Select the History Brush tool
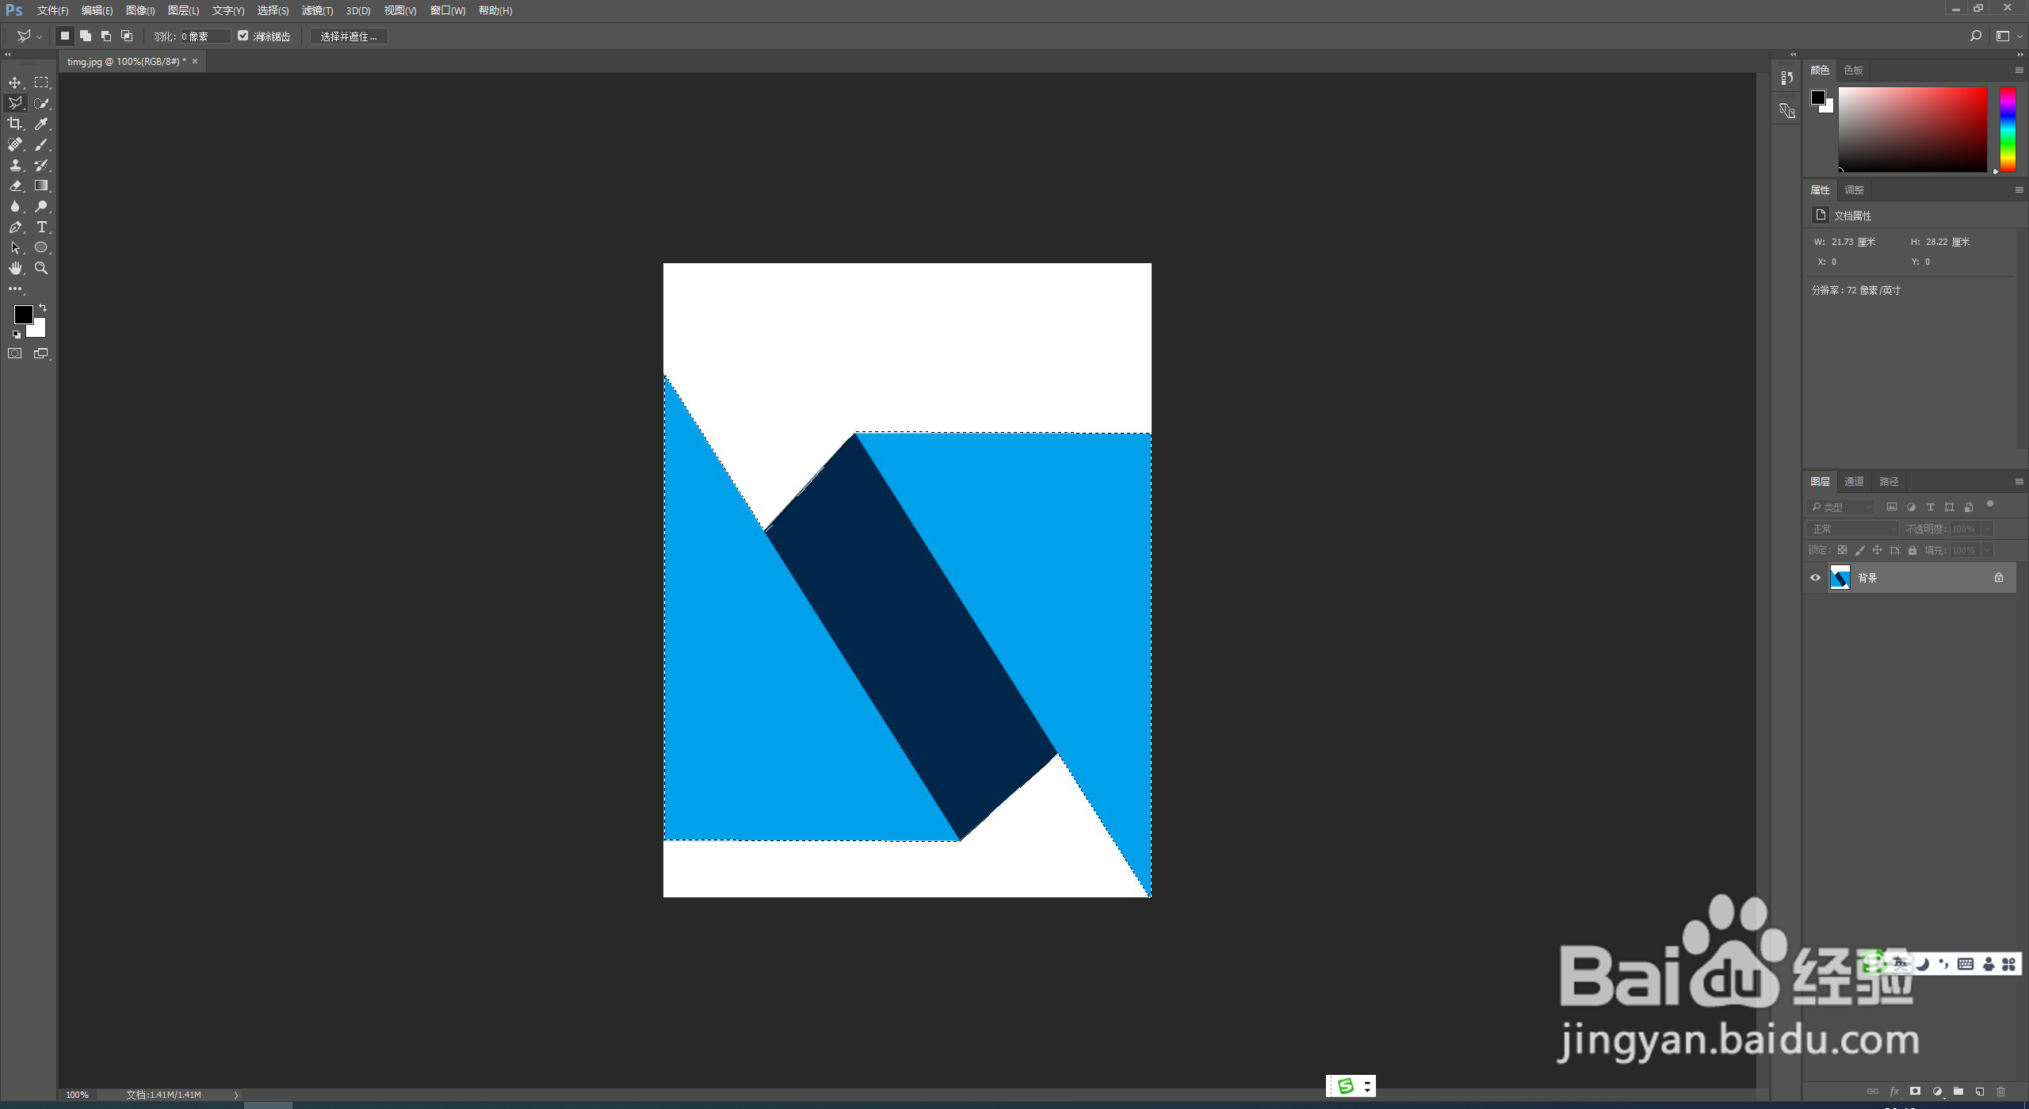The height and width of the screenshot is (1109, 2029). pos(41,165)
